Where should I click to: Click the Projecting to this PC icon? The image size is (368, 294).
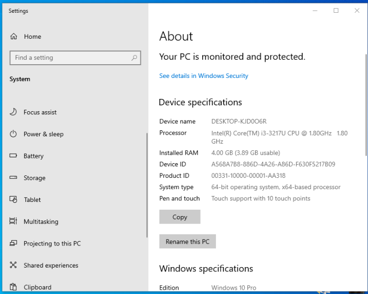tap(13, 243)
